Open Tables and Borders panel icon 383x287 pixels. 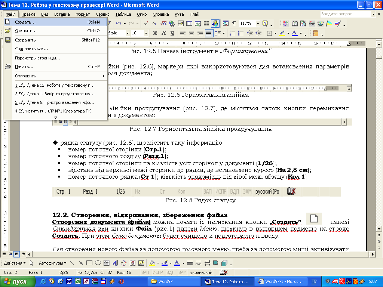pos(181,24)
